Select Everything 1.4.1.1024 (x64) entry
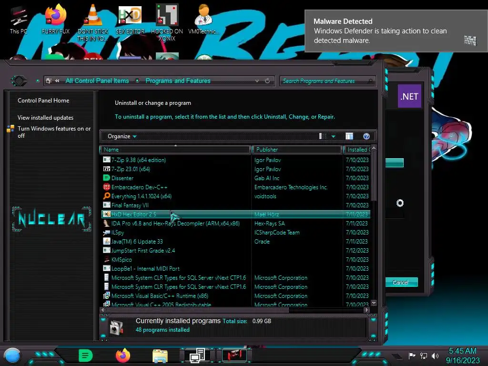 [235, 196]
